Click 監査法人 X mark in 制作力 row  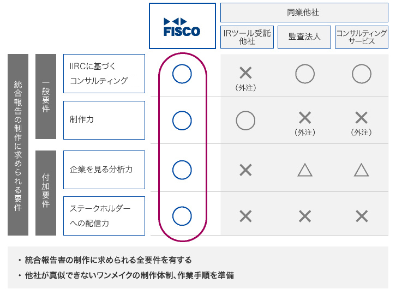pyautogui.click(x=305, y=118)
